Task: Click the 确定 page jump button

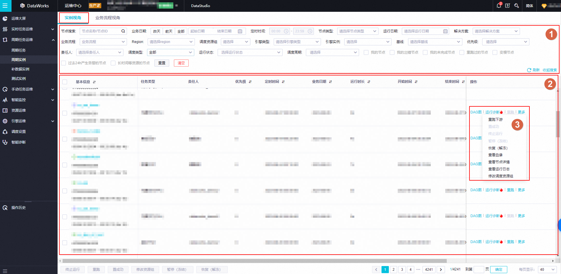Action: (499, 270)
